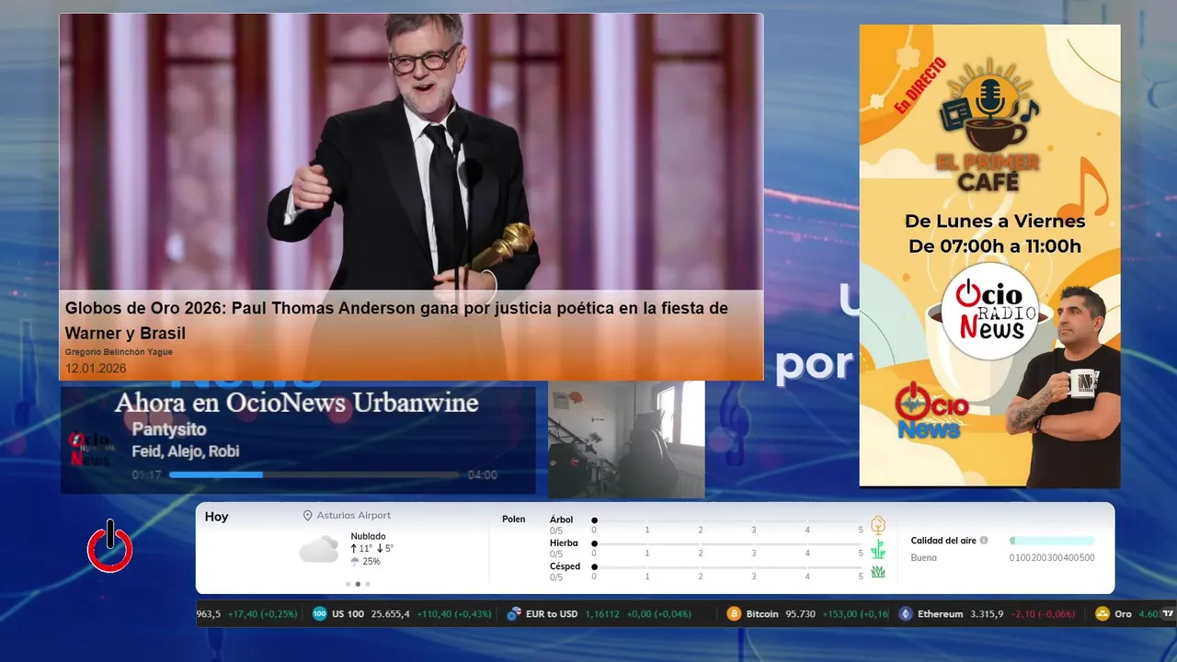The height and width of the screenshot is (662, 1177).
Task: Click the article date 12.01.2026
Action: click(x=96, y=368)
